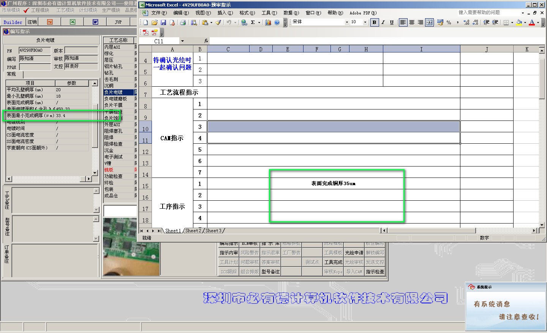Insert hyperlink using globe icon
This screenshot has width=547, height=333.
tap(244, 22)
